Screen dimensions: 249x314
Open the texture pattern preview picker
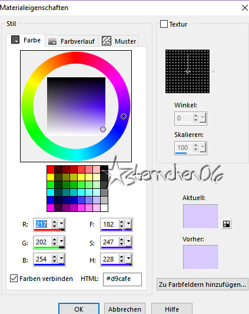coord(188,71)
